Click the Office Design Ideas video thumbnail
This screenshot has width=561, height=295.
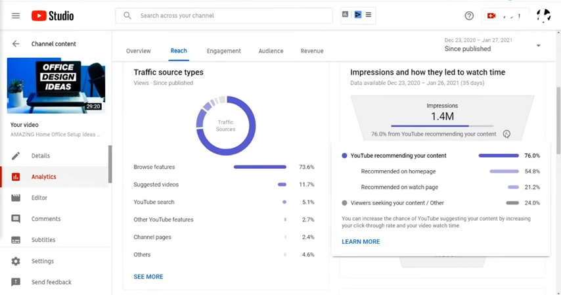56,85
